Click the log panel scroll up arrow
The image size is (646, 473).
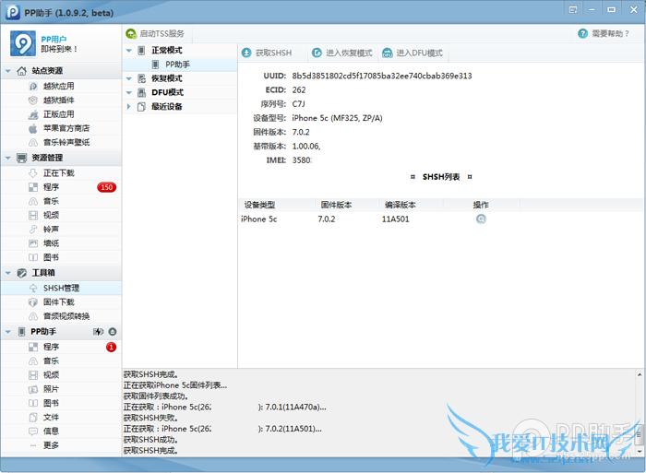click(640, 374)
